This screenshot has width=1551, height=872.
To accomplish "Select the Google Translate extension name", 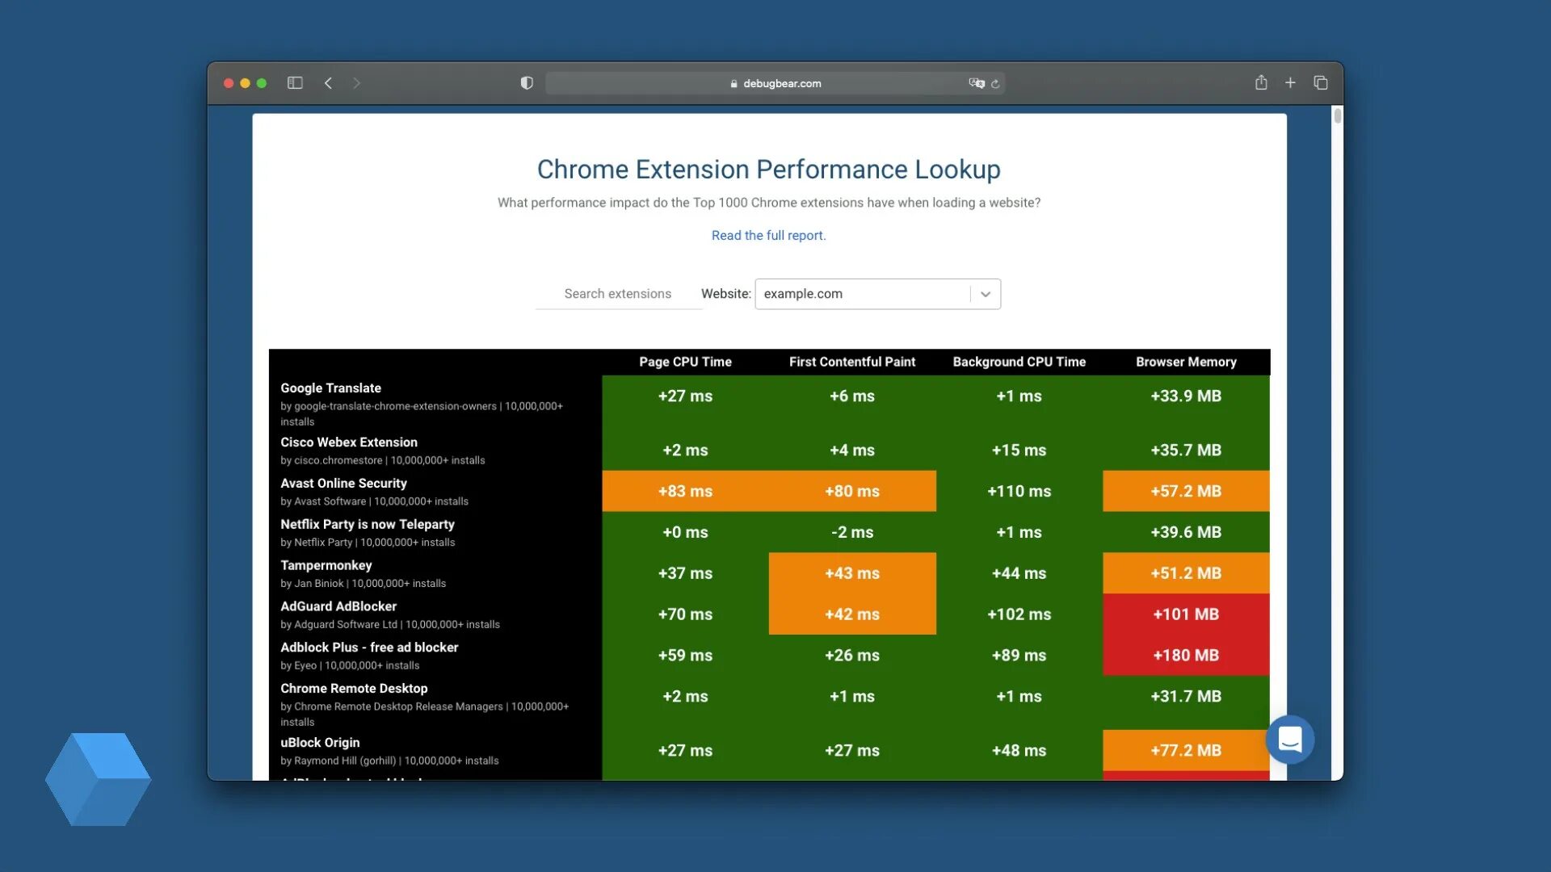I will tap(330, 388).
